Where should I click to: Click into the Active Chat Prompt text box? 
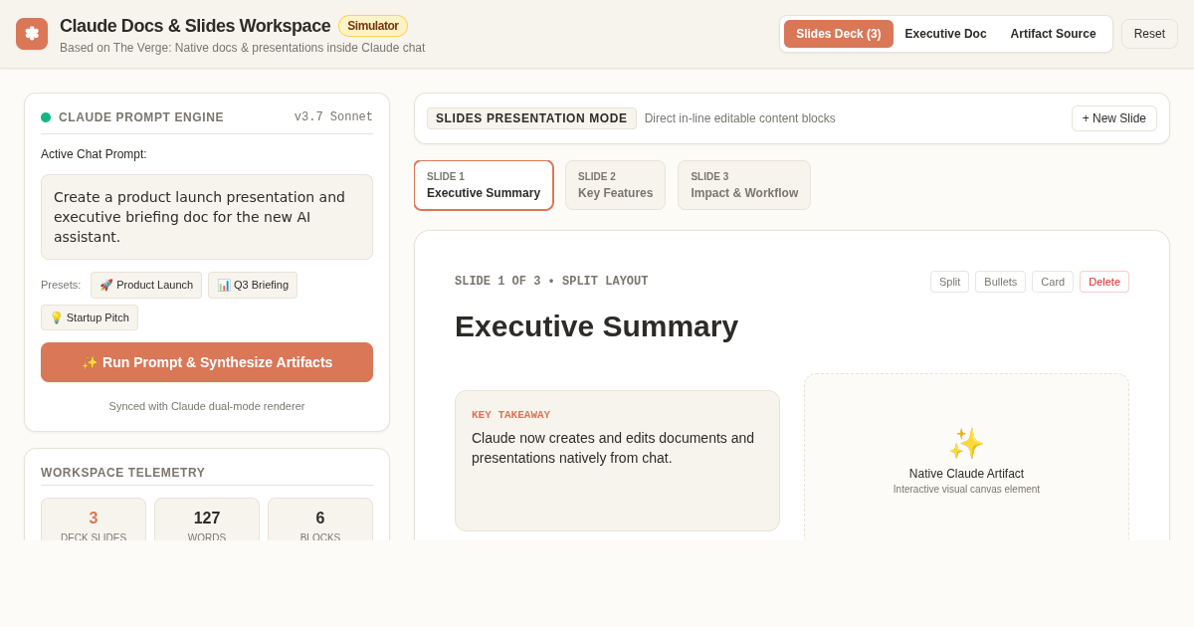click(207, 217)
